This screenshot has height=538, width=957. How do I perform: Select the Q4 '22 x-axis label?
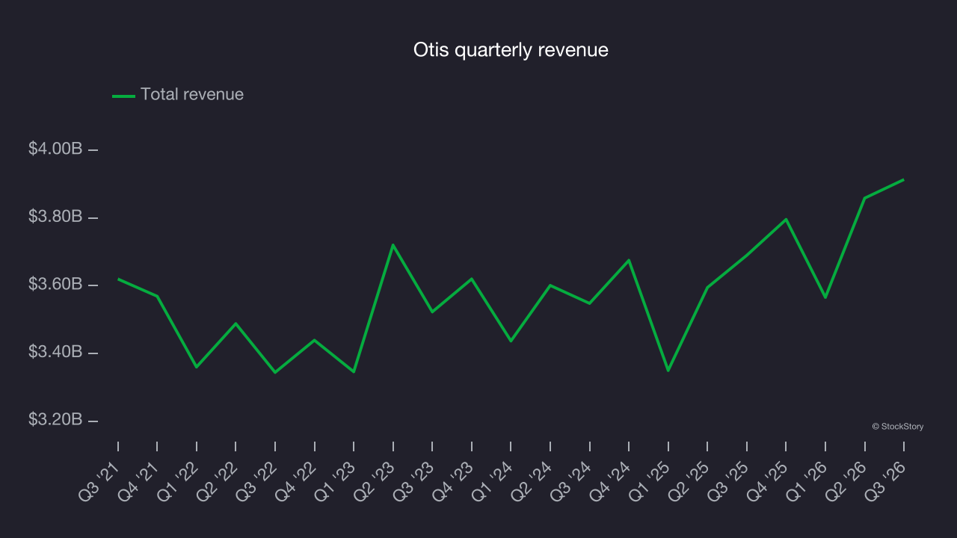(x=295, y=480)
